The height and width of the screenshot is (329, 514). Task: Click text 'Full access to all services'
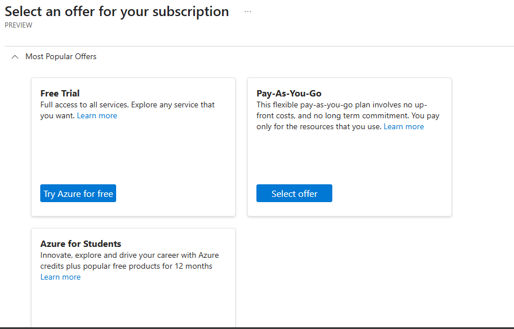click(85, 104)
